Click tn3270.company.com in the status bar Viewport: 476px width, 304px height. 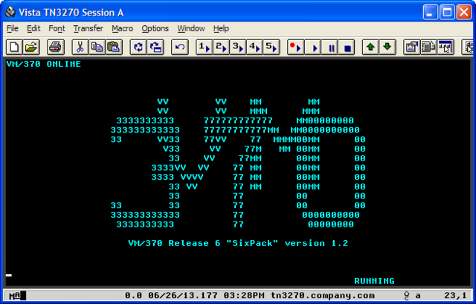(322, 296)
